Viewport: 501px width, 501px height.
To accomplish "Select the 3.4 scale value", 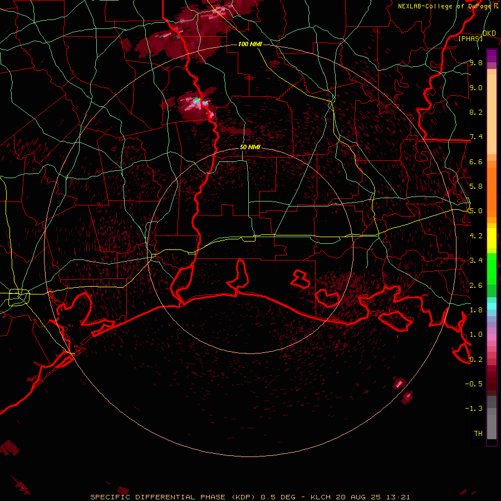I will (476, 261).
